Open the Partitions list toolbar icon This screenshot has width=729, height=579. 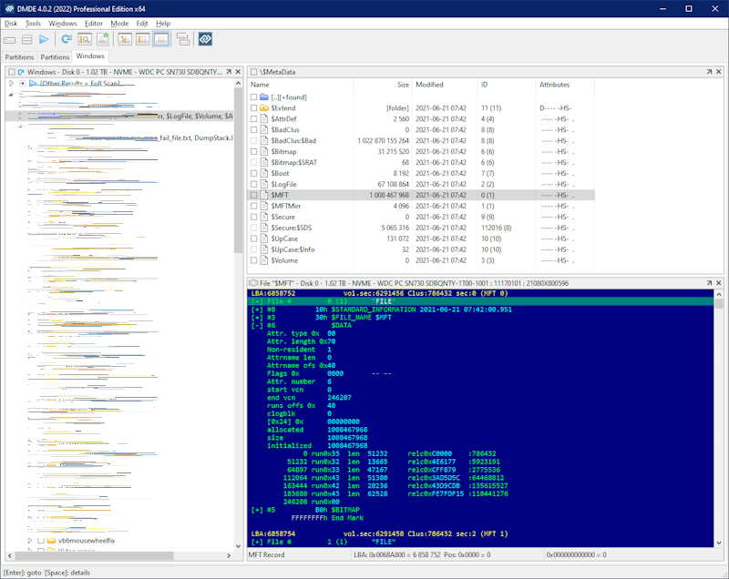pos(27,40)
